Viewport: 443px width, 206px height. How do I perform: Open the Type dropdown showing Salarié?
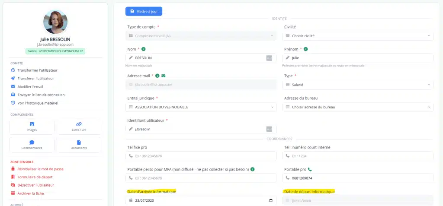(358, 85)
